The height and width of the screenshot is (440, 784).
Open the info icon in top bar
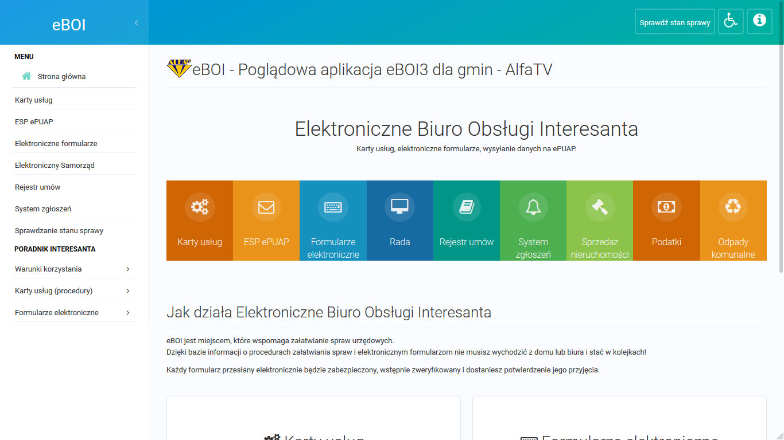click(759, 21)
